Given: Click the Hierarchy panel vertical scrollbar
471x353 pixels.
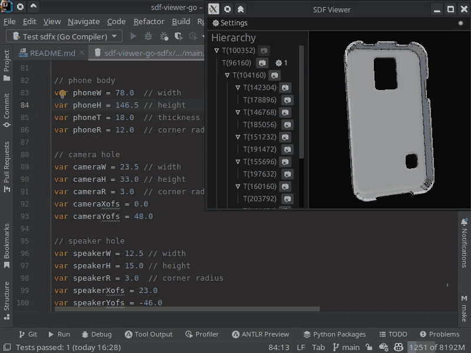Looking at the screenshot, I should (x=301, y=102).
